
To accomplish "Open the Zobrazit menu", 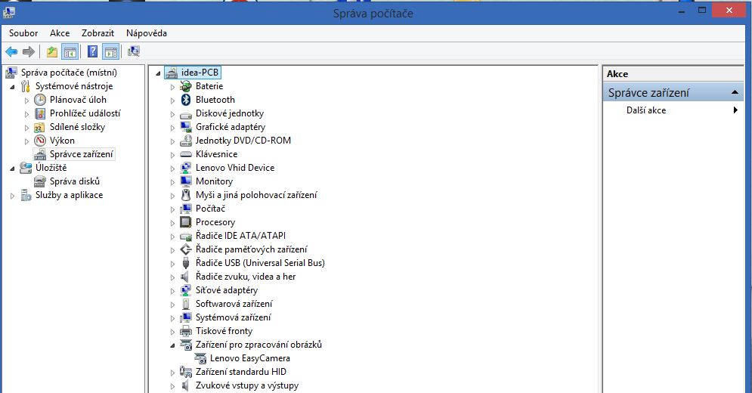I will (x=97, y=33).
